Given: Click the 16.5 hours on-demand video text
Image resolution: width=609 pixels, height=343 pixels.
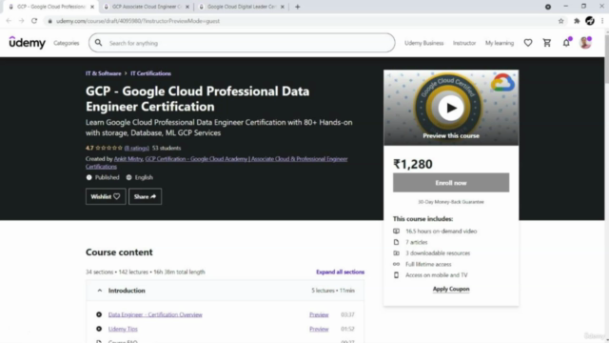Looking at the screenshot, I should [441, 231].
